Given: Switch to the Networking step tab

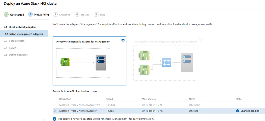Looking at the screenshot, I should click(x=39, y=15).
